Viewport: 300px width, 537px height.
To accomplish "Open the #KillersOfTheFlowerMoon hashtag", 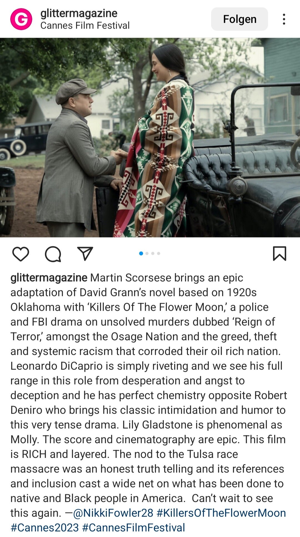I will point(221,513).
